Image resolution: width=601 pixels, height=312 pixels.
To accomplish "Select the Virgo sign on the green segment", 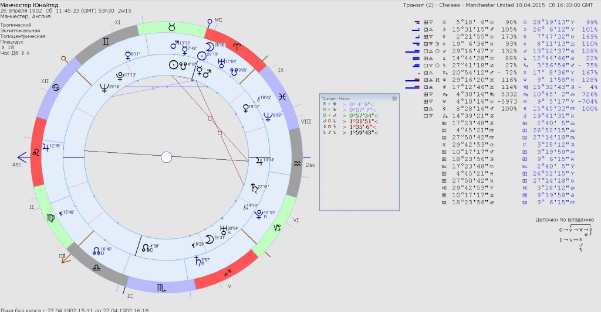I will 50,218.
